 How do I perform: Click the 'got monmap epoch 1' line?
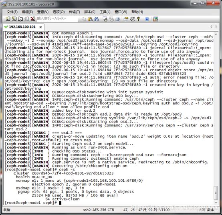tap(73, 33)
